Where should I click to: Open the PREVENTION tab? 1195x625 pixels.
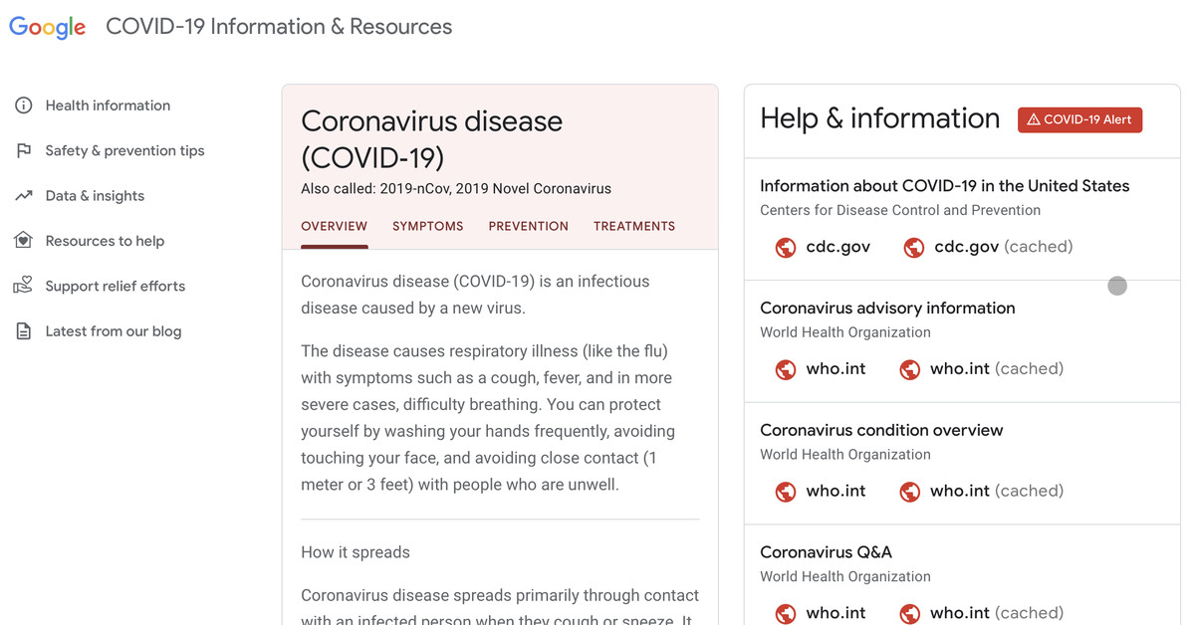(528, 226)
